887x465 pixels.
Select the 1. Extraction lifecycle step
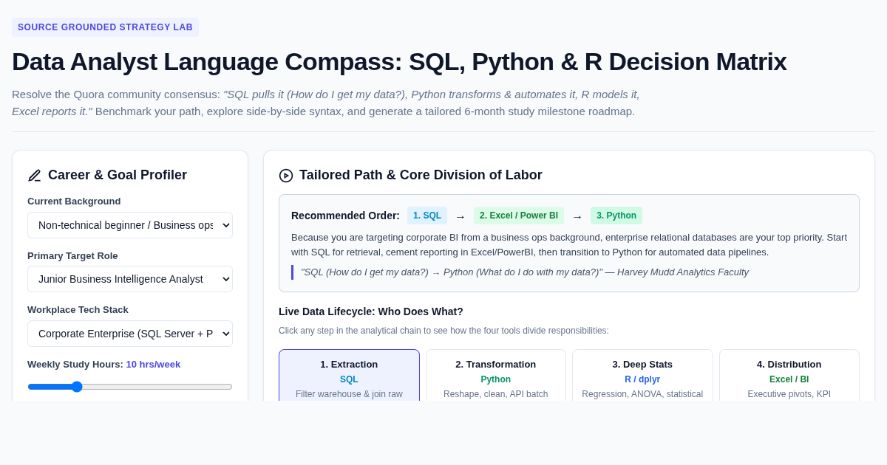pos(349,376)
